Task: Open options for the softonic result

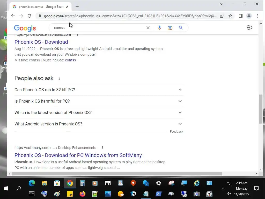Action: point(77,35)
